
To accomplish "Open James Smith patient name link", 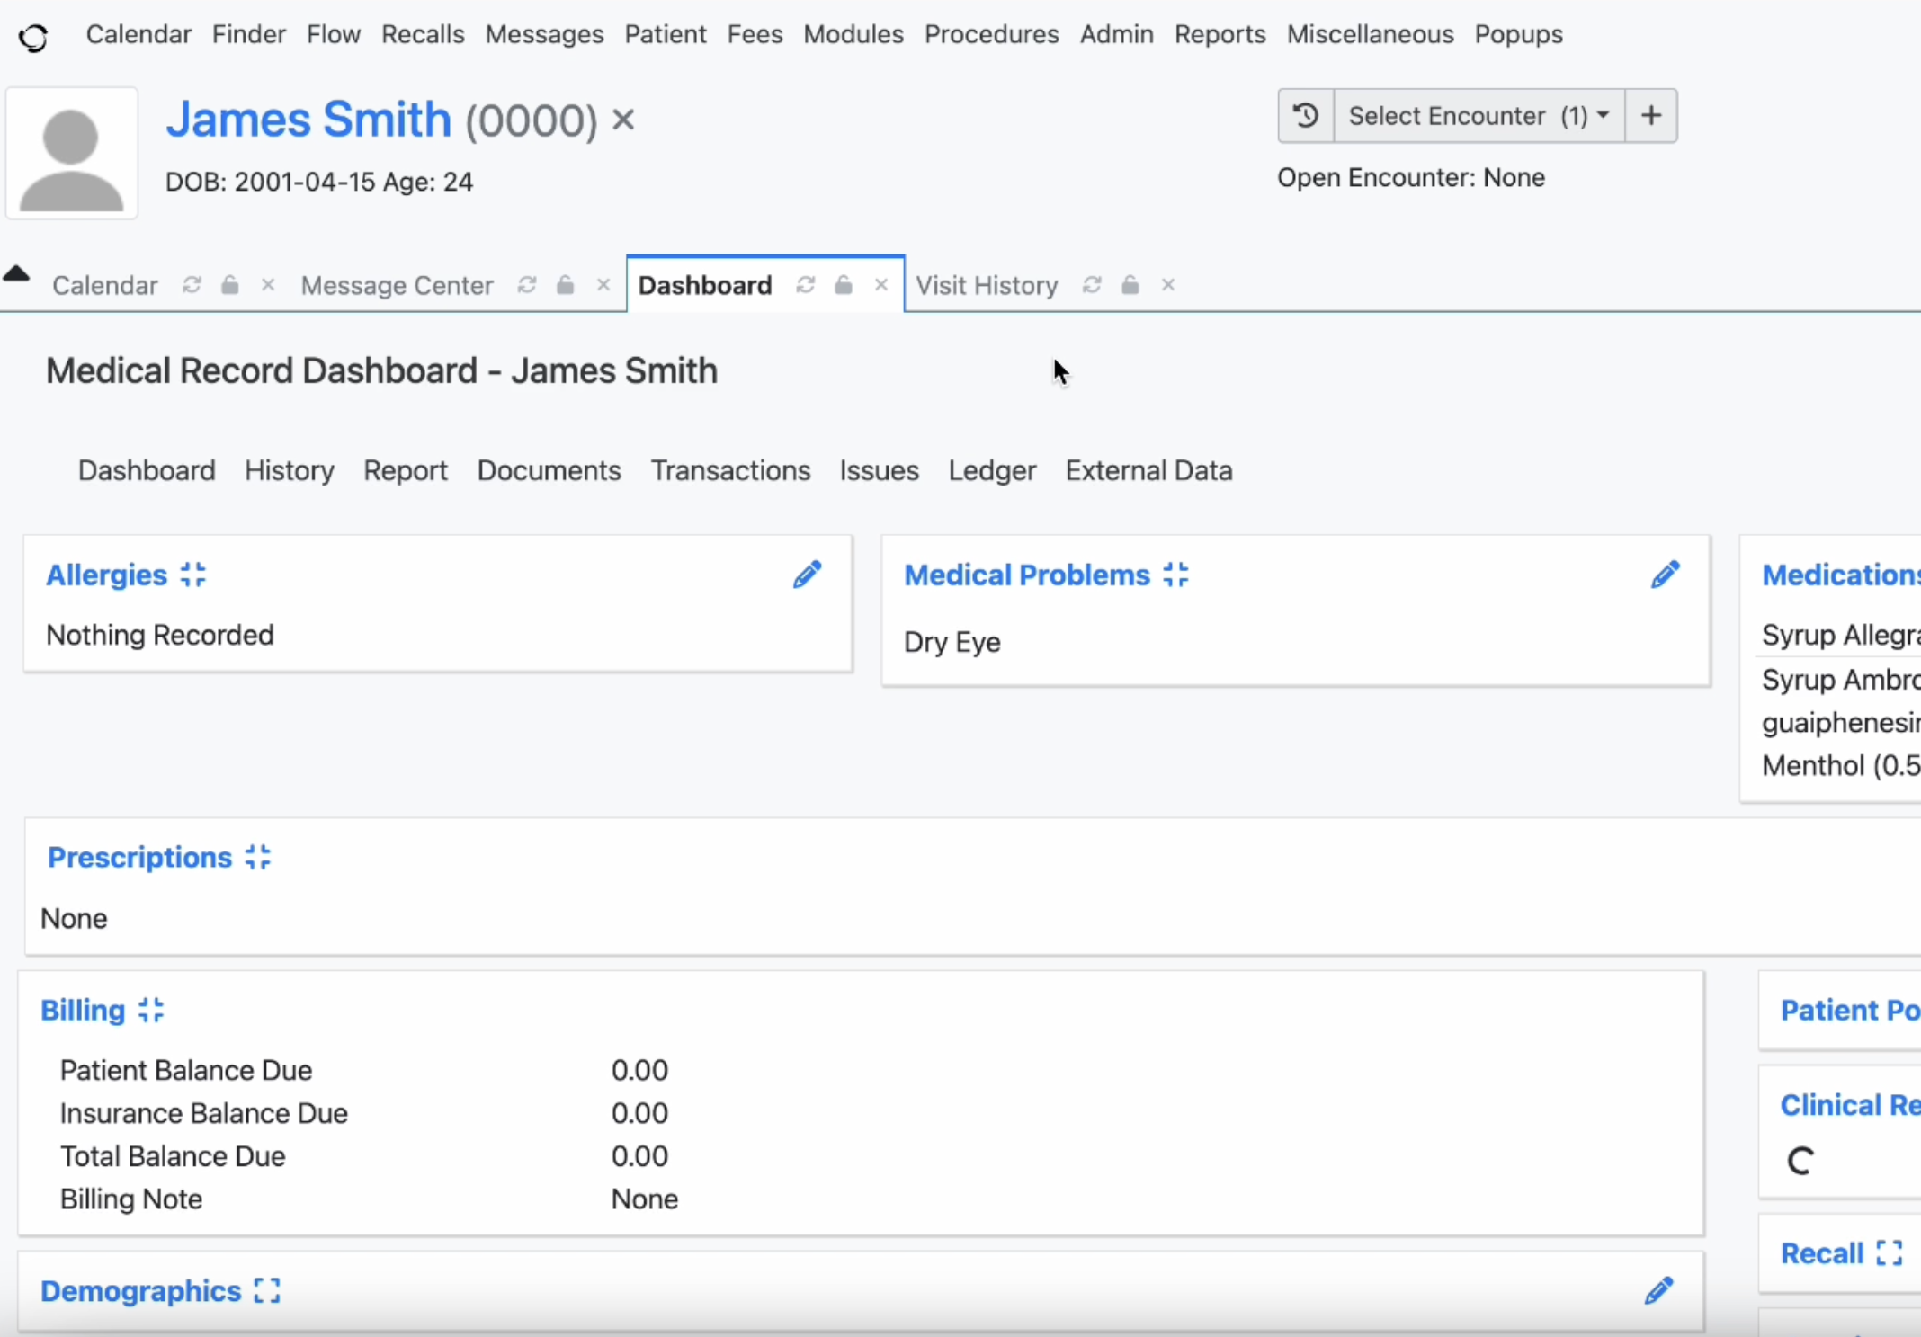I will pos(308,120).
